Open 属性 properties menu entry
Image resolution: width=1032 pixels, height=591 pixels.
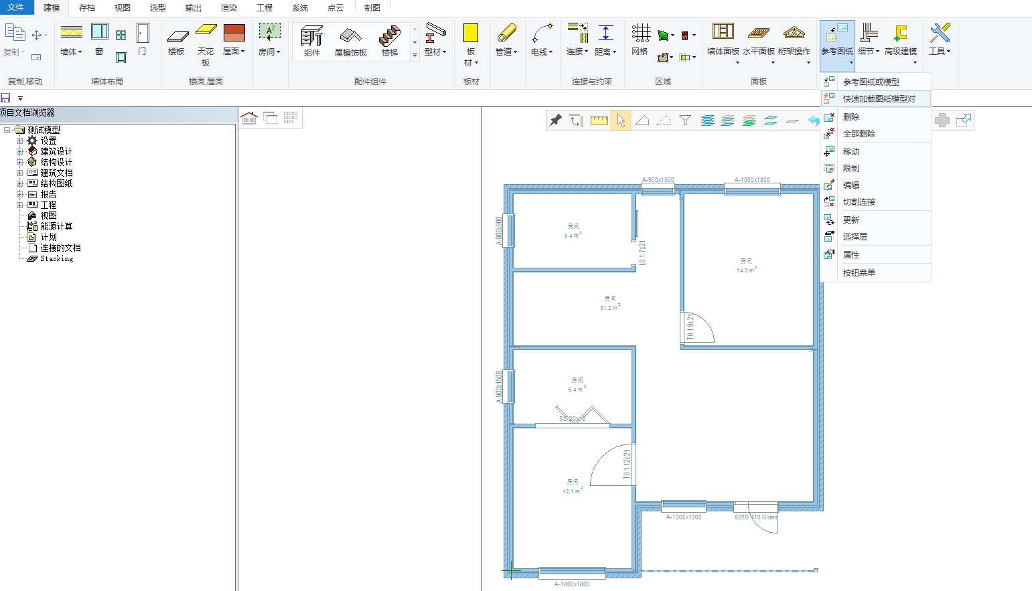876,254
